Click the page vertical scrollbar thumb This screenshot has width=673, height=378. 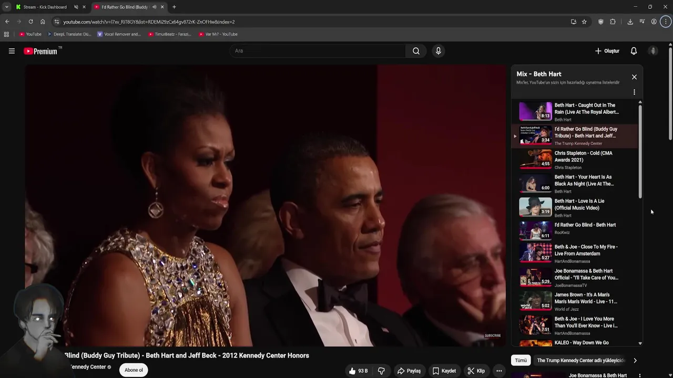pyautogui.click(x=670, y=92)
